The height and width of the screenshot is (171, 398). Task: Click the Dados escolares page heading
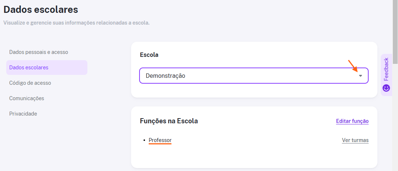[x=41, y=10]
